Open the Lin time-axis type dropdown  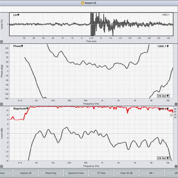pyautogui.click(x=16, y=15)
